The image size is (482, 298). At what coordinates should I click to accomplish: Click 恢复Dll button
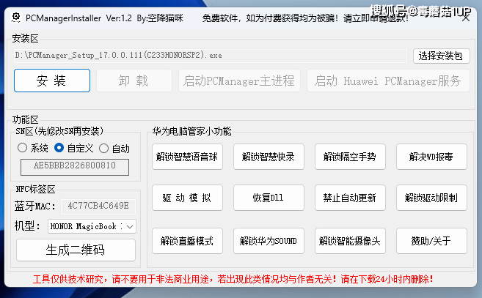[269, 198]
